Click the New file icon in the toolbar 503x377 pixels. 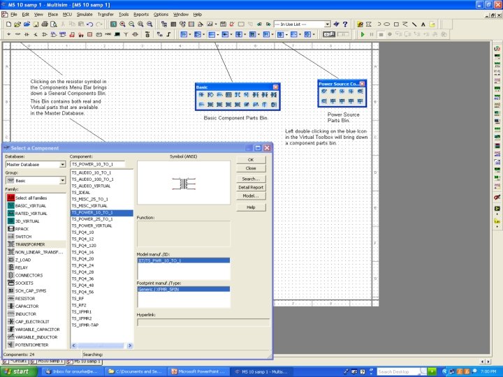coord(8,24)
